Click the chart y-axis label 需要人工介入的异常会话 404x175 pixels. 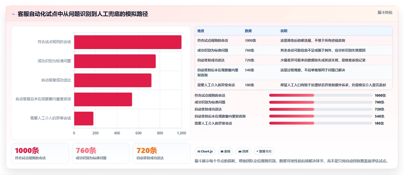pyautogui.click(x=51, y=118)
